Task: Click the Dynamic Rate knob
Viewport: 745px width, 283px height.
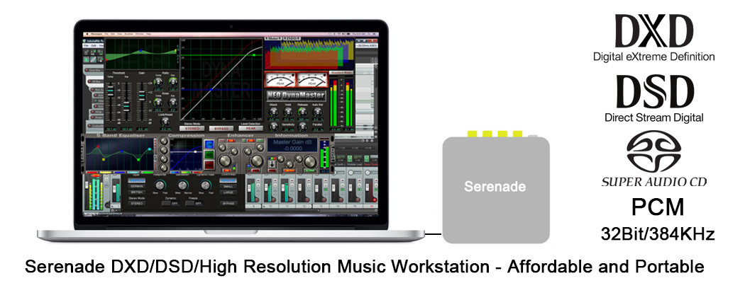Action: click(205, 185)
